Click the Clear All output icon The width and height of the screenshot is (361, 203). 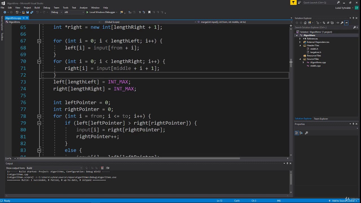pyautogui.click(x=102, y=168)
